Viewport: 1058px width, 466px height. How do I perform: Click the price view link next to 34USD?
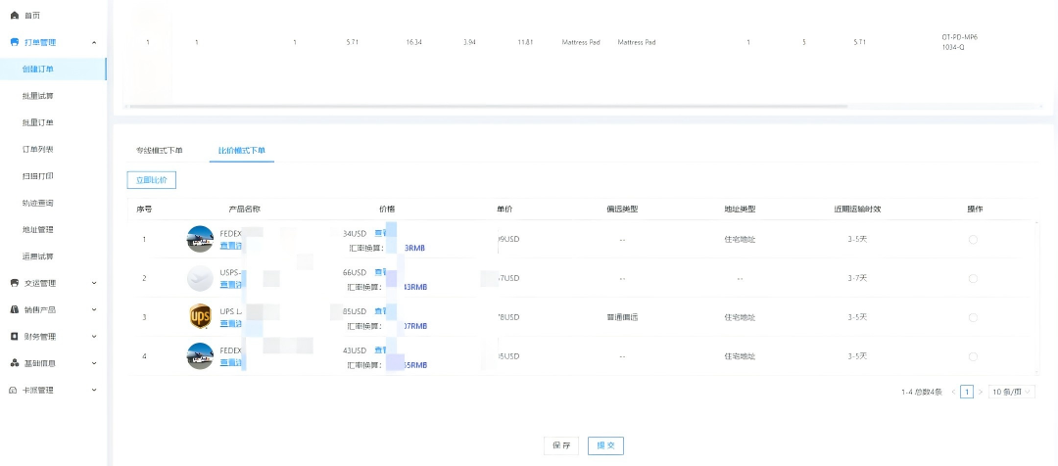380,233
